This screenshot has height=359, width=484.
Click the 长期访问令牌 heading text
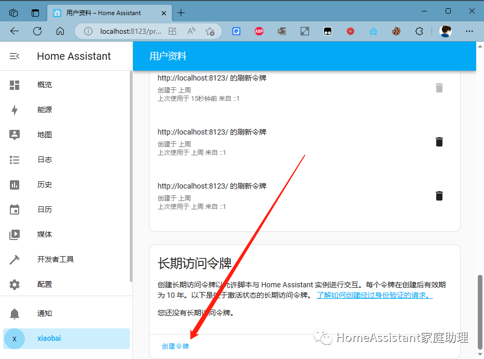coord(194,263)
